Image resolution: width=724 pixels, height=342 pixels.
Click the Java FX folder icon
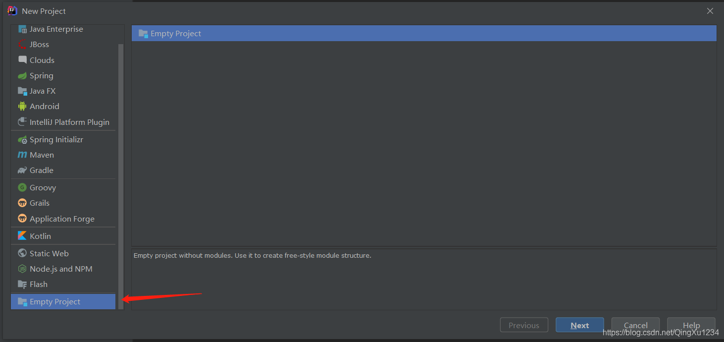[x=22, y=91]
